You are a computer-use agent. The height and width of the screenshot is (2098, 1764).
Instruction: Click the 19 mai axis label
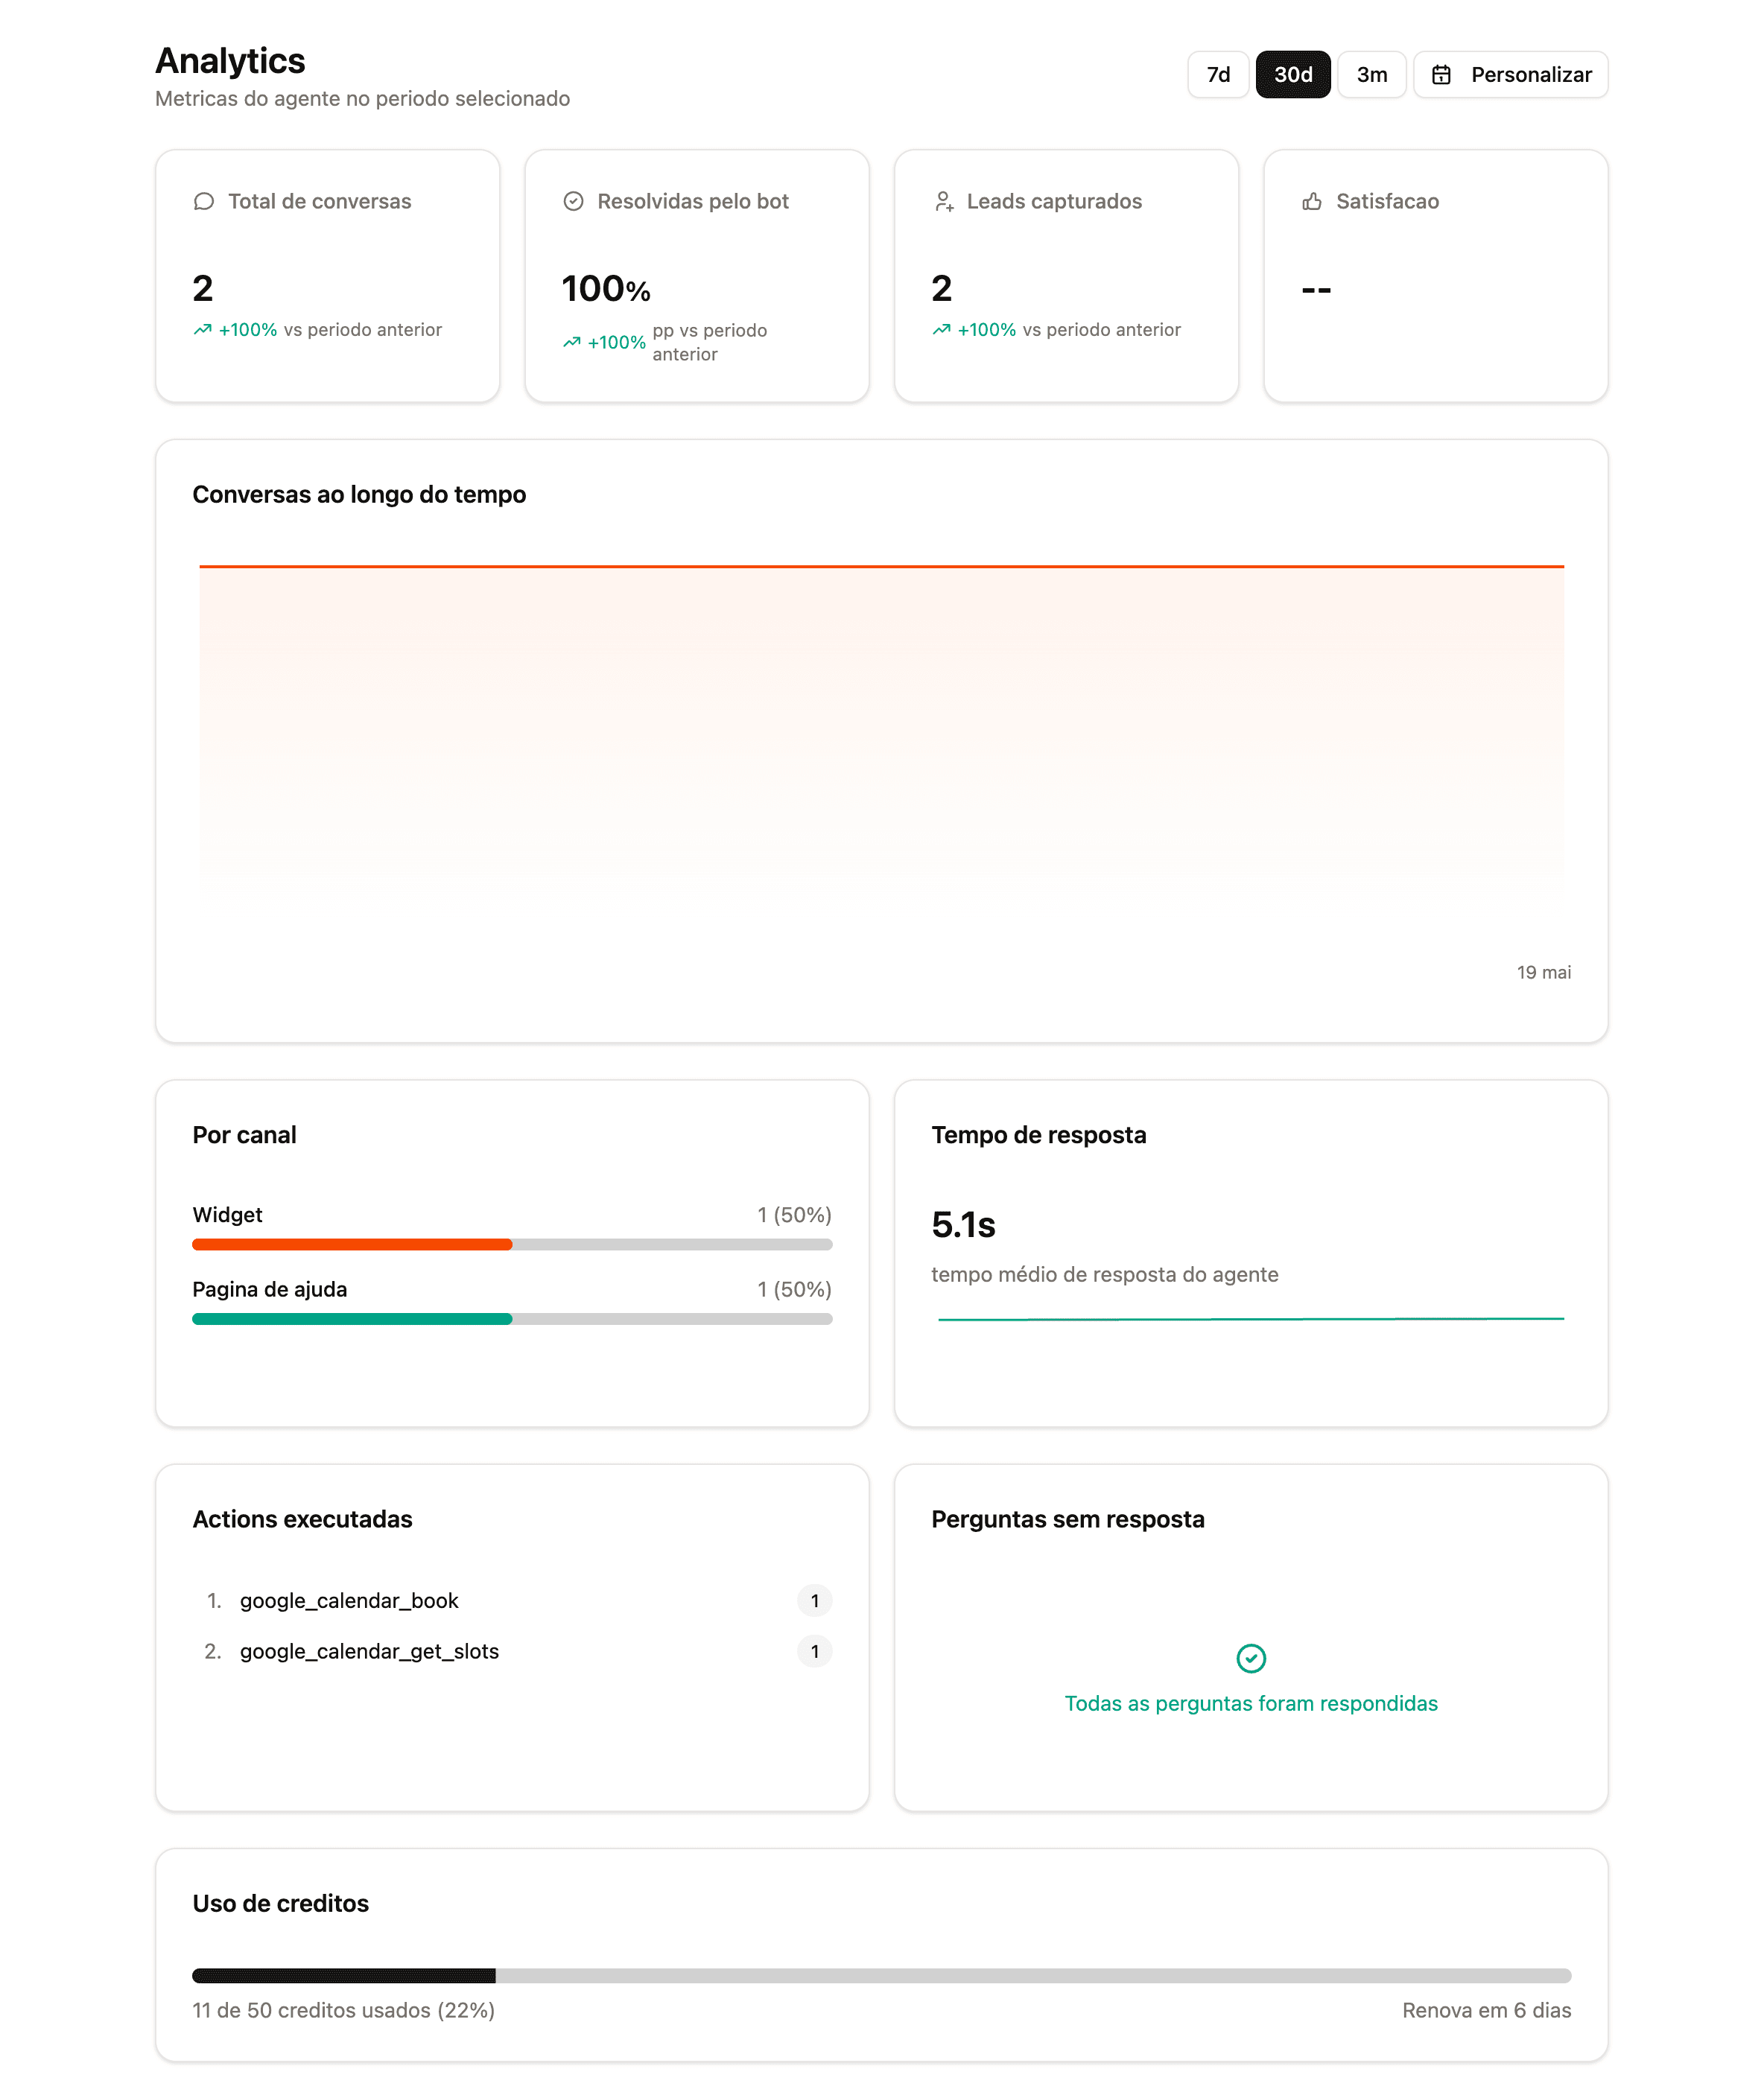(x=1543, y=973)
